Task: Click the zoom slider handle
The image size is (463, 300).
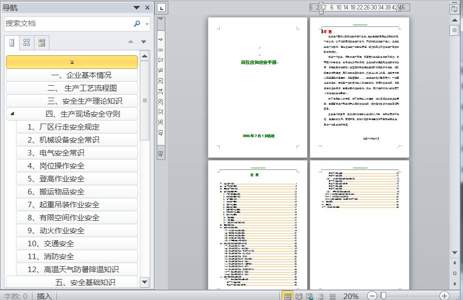Action: (x=383, y=296)
